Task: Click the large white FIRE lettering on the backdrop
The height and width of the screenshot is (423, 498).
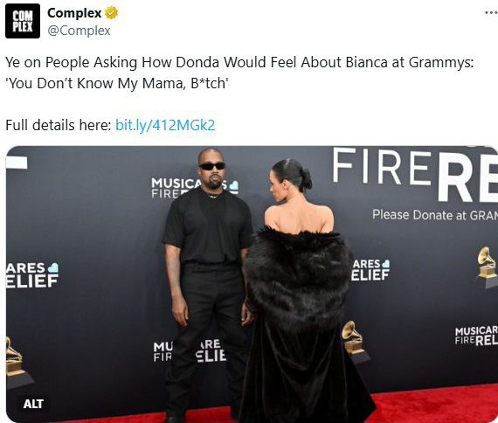Action: 381,167
